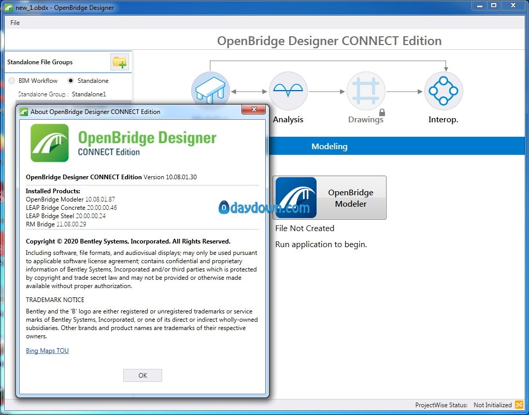Screen dimensions: 529x415
Task: Click the Drawings workflow stage icon
Action: pos(366,91)
